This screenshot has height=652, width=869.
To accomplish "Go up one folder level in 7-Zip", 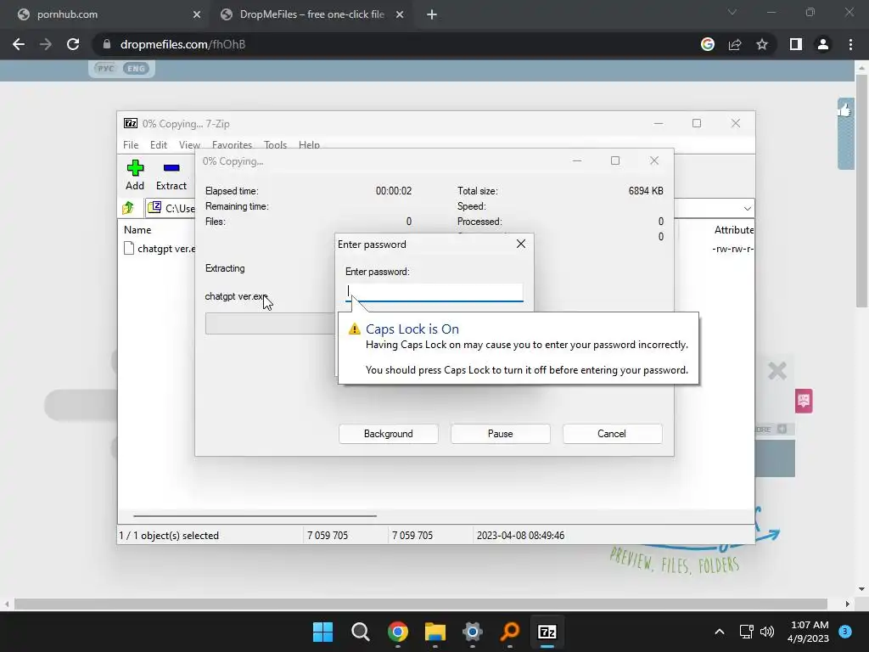I will 128,208.
